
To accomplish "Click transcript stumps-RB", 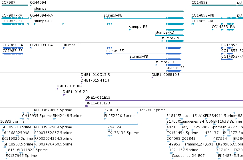I will tap(156, 30).
